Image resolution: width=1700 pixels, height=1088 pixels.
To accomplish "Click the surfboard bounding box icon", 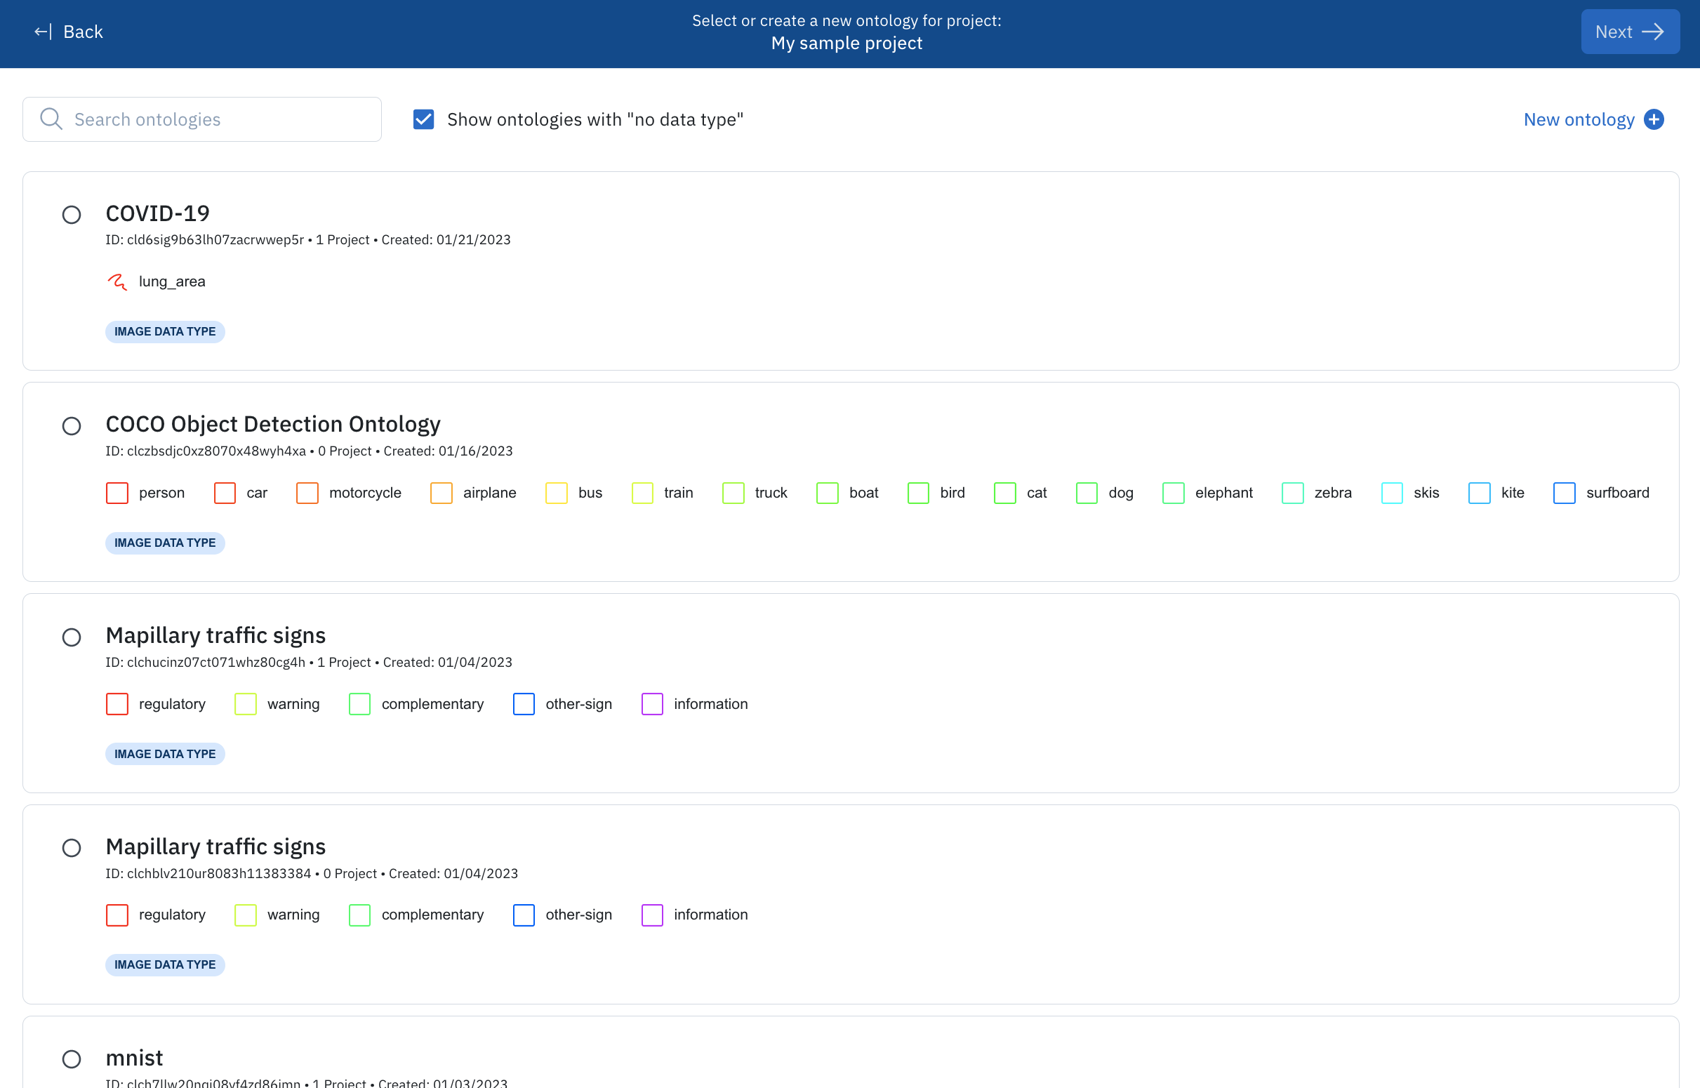I will (x=1564, y=493).
